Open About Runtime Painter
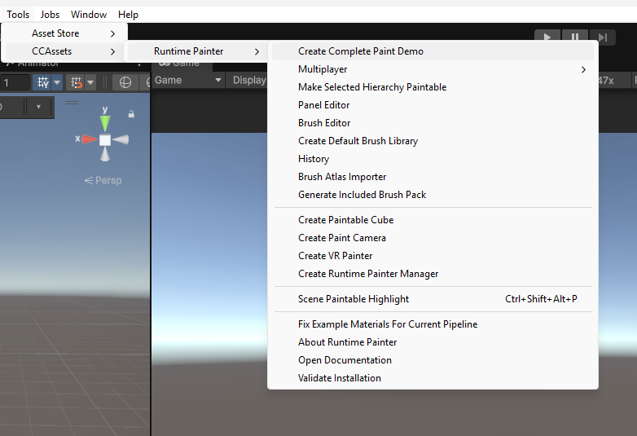The height and width of the screenshot is (436, 637). [433, 342]
